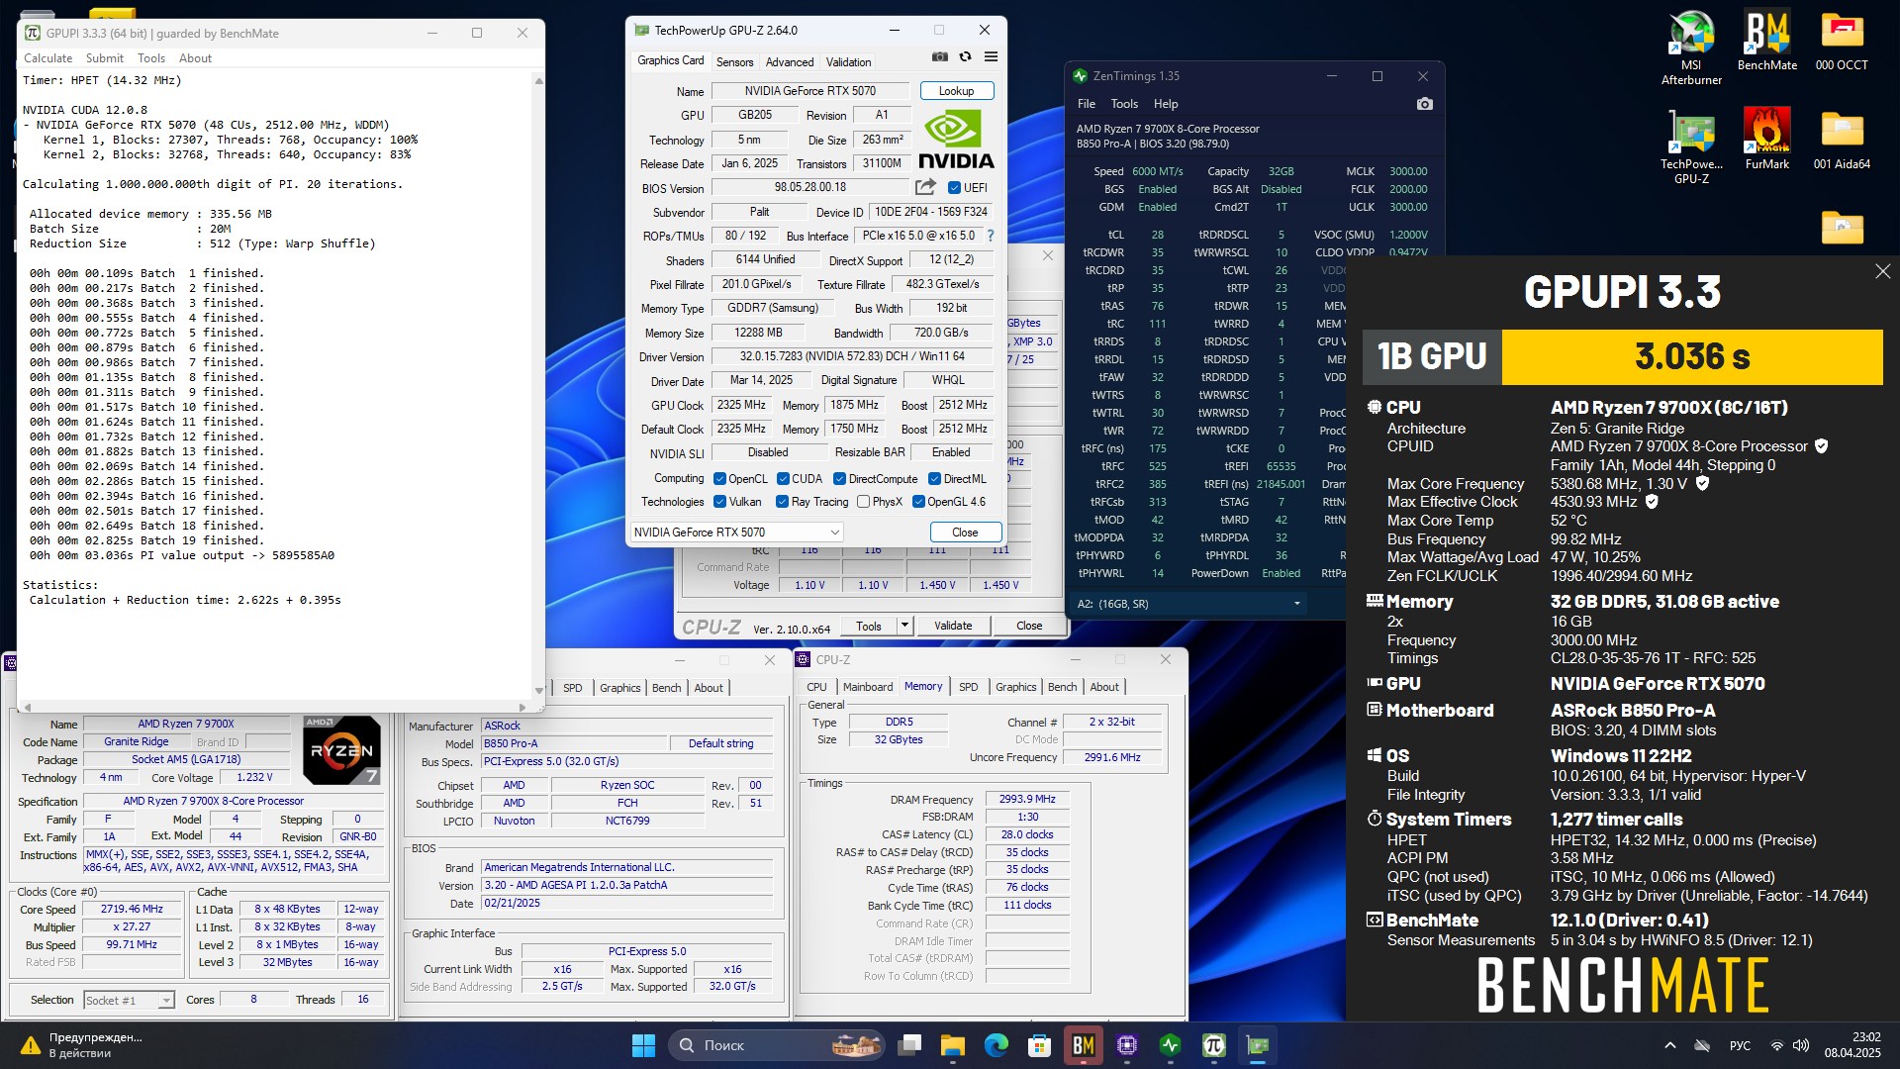This screenshot has height=1069, width=1900.
Task: Switch to GPU-Z Sensors tab
Action: pos(734,61)
